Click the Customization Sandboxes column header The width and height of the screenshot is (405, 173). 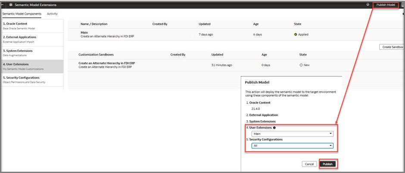point(96,55)
